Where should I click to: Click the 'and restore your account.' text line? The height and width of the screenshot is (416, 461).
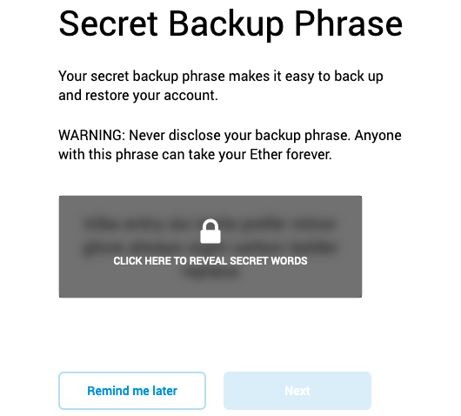click(138, 96)
